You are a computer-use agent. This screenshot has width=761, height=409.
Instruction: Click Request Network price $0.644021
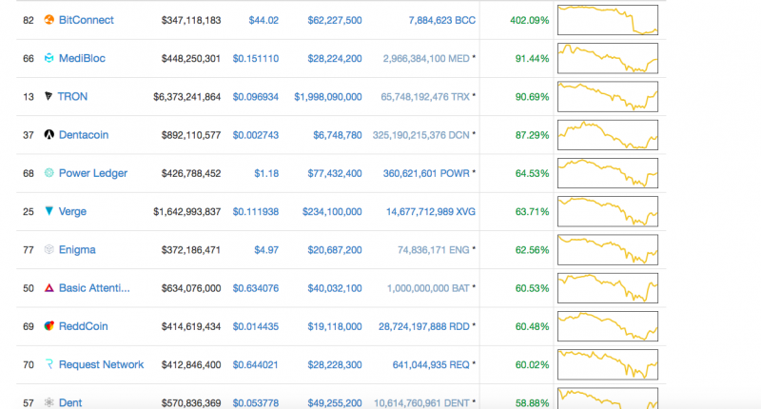coord(256,365)
